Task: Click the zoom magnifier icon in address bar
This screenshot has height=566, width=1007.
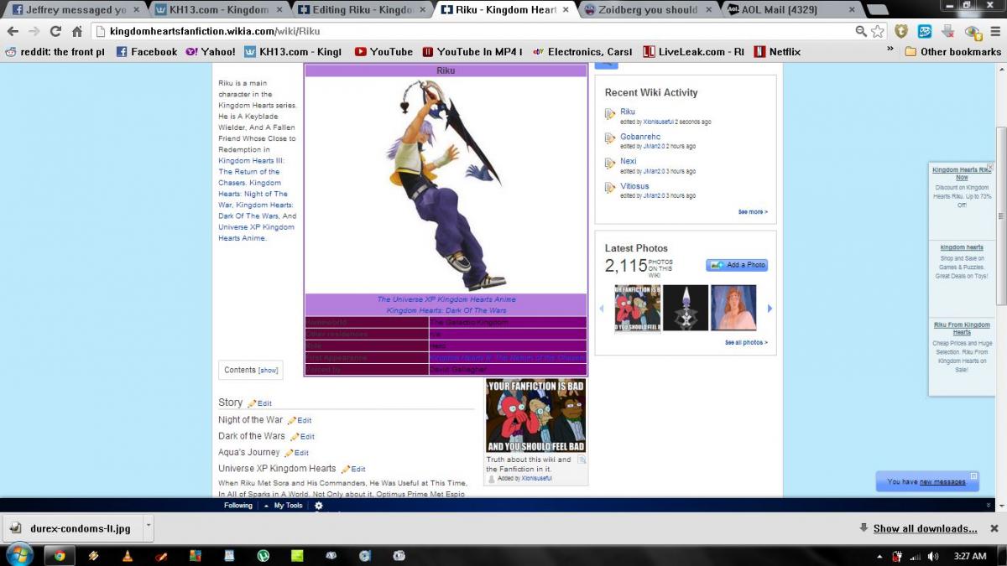Action: pos(861,31)
